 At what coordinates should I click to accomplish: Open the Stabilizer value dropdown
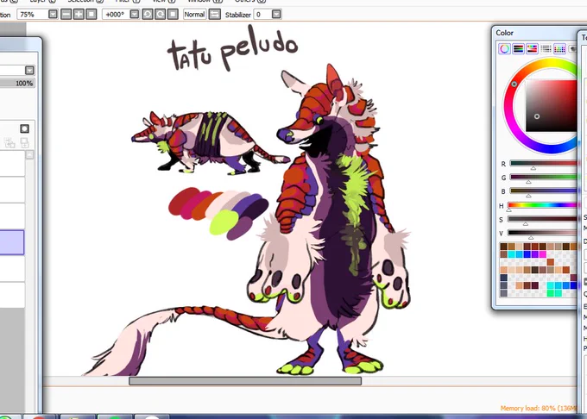(276, 15)
